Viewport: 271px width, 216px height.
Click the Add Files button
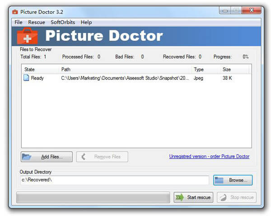pos(47,157)
